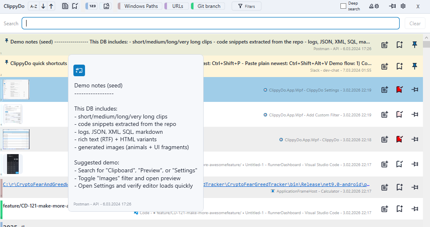Bookmark the feature/CD-121 branch clip
430x227 pixels.
(x=400, y=209)
